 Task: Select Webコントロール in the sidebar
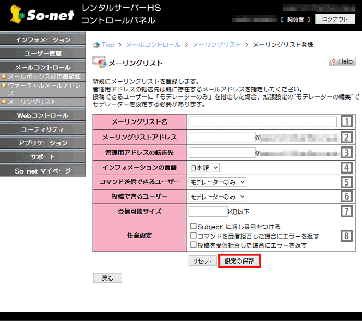[43, 115]
